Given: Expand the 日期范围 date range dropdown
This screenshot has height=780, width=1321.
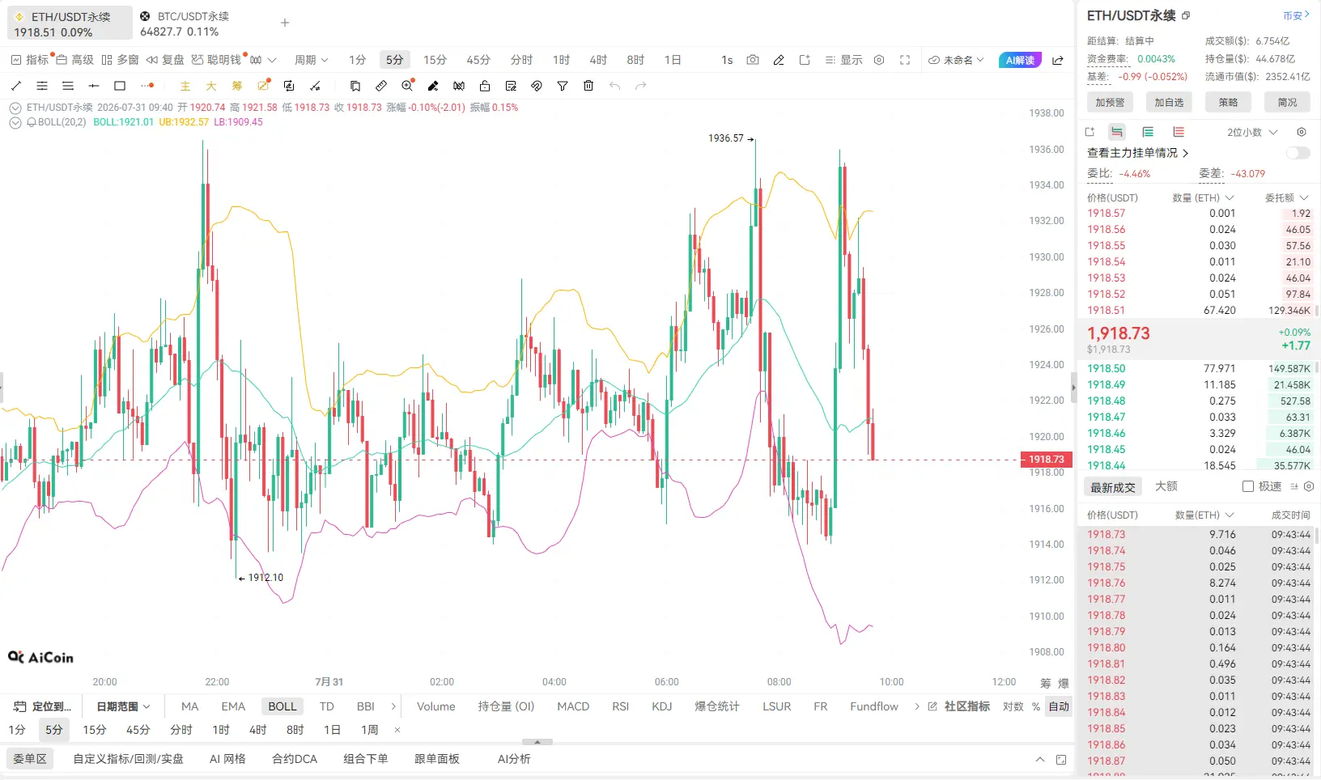Looking at the screenshot, I should 123,706.
